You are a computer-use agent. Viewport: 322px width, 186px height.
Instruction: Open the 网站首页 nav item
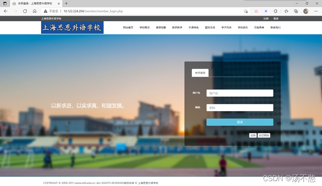point(128,28)
